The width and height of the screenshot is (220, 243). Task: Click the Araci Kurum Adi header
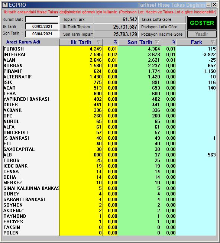pyautogui.click(x=23, y=42)
